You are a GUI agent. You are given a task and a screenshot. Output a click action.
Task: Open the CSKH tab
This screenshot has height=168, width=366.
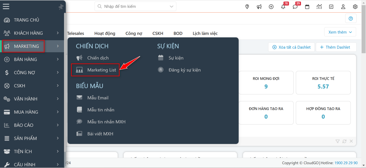(x=158, y=33)
